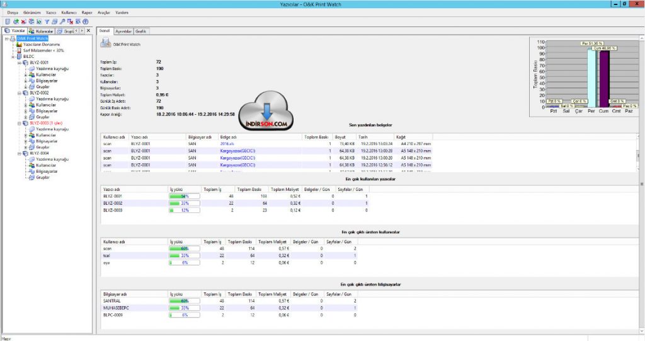This screenshot has width=645, height=341.
Task: Open the Rapor menu
Action: click(87, 13)
